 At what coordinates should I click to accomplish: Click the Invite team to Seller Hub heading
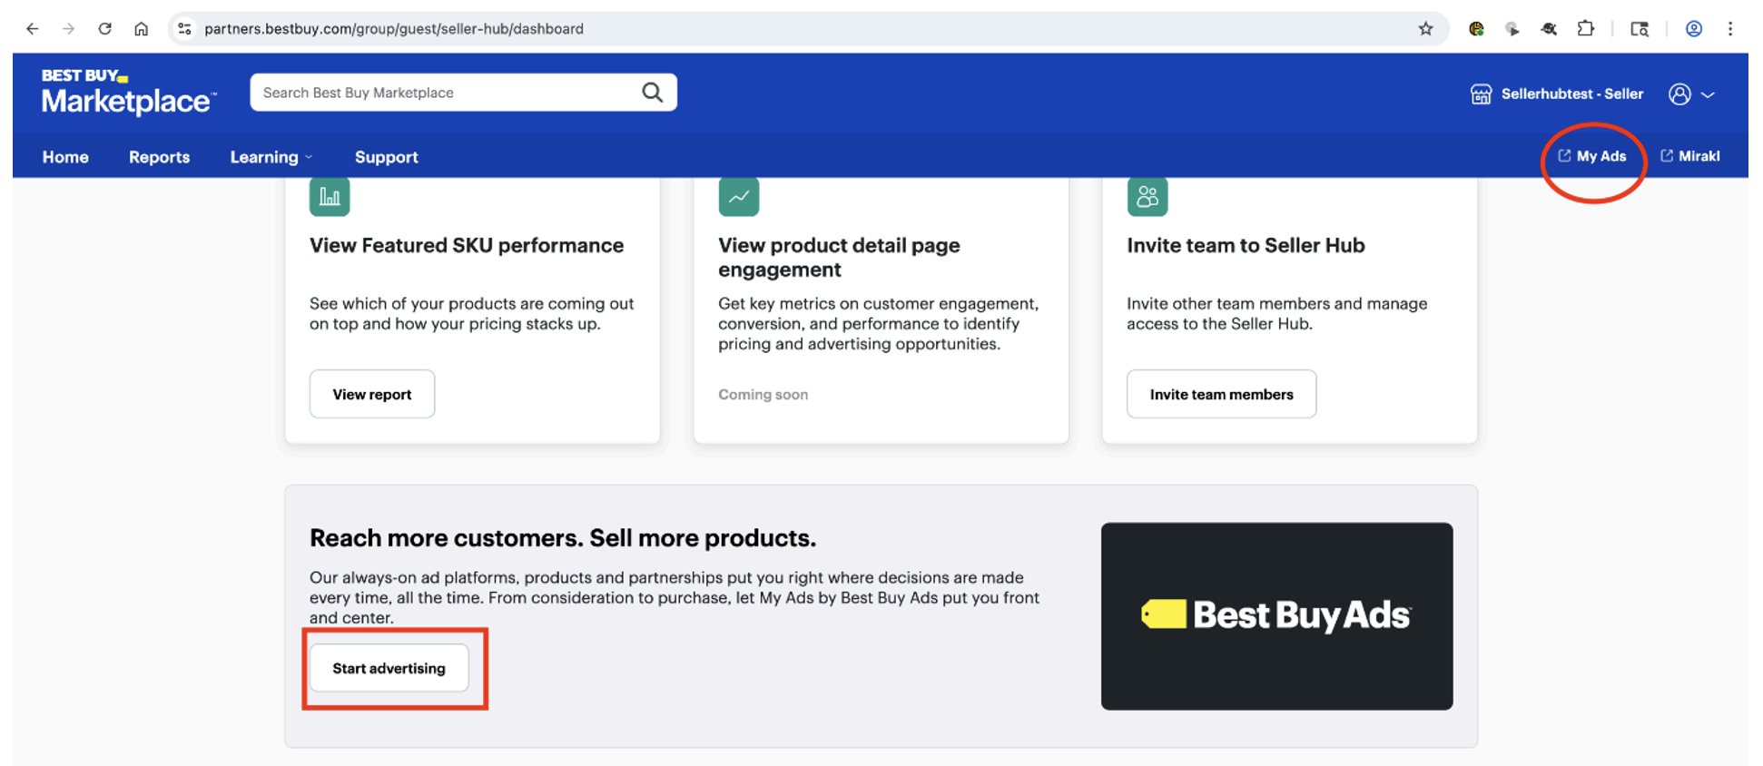pos(1246,245)
